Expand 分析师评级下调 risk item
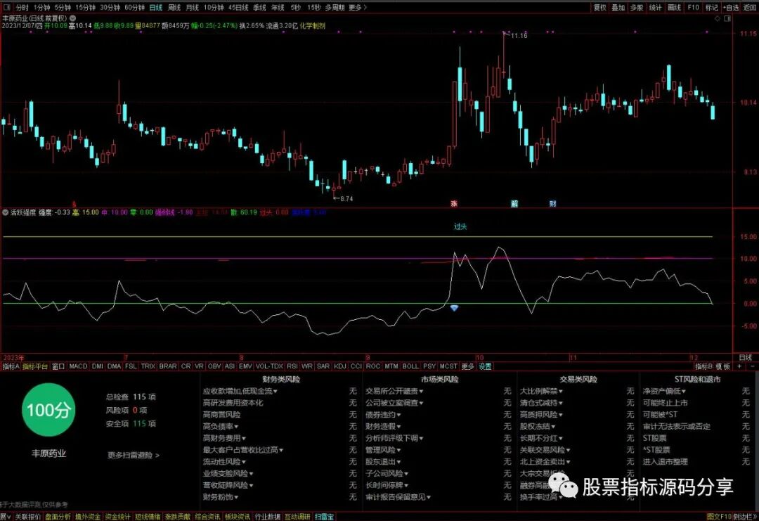The width and height of the screenshot is (759, 521). (394, 438)
